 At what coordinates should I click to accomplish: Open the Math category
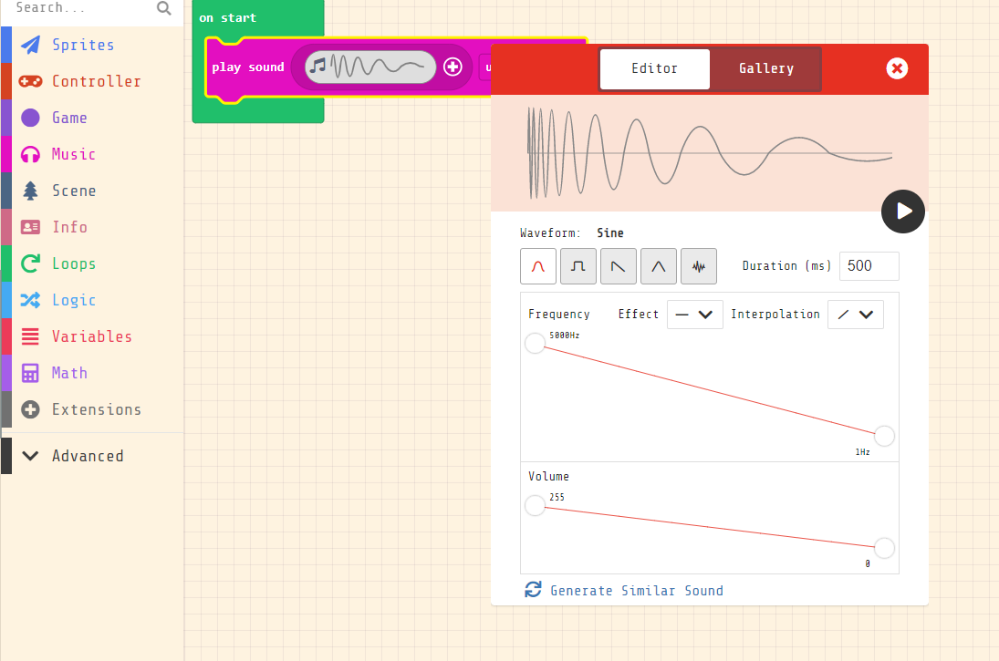point(92,373)
